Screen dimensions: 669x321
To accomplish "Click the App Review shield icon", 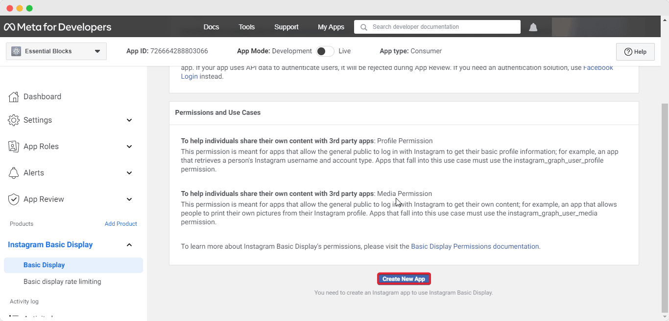I will 14,199.
